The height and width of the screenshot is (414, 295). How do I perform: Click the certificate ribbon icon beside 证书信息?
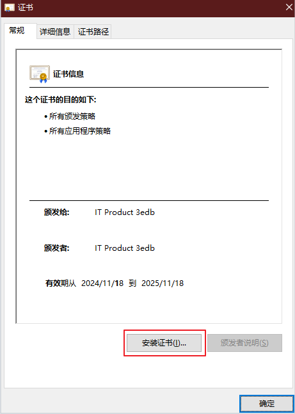tap(40, 74)
